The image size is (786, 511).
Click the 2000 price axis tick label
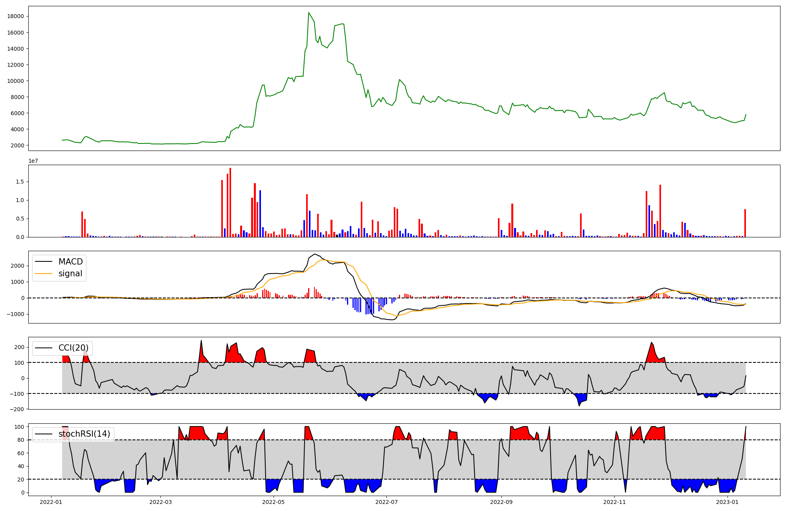tap(17, 145)
